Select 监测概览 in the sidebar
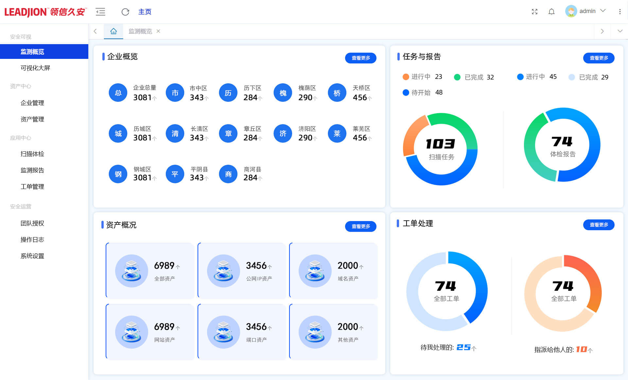 (x=44, y=52)
